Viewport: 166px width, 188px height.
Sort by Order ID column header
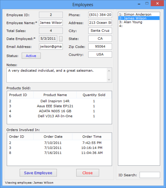point(20,137)
